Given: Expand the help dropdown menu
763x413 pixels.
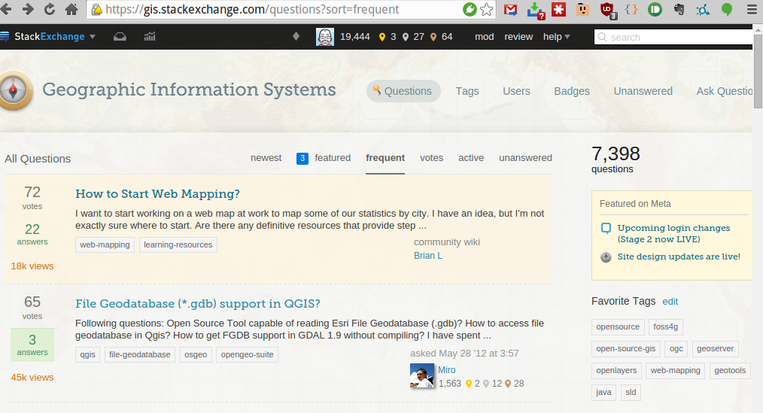Looking at the screenshot, I should [x=556, y=36].
